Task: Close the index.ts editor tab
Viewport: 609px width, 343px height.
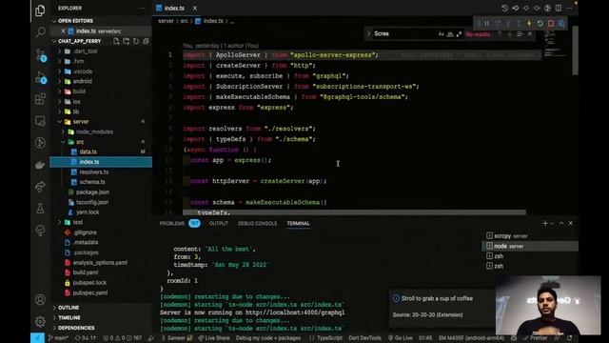Action: (x=194, y=9)
